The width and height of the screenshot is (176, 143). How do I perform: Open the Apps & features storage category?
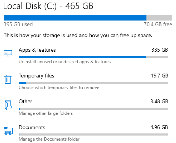pos(37,50)
